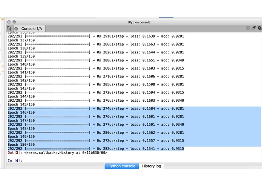Click the loss value 0.1639
The height and width of the screenshot is (186, 262).
149,36
